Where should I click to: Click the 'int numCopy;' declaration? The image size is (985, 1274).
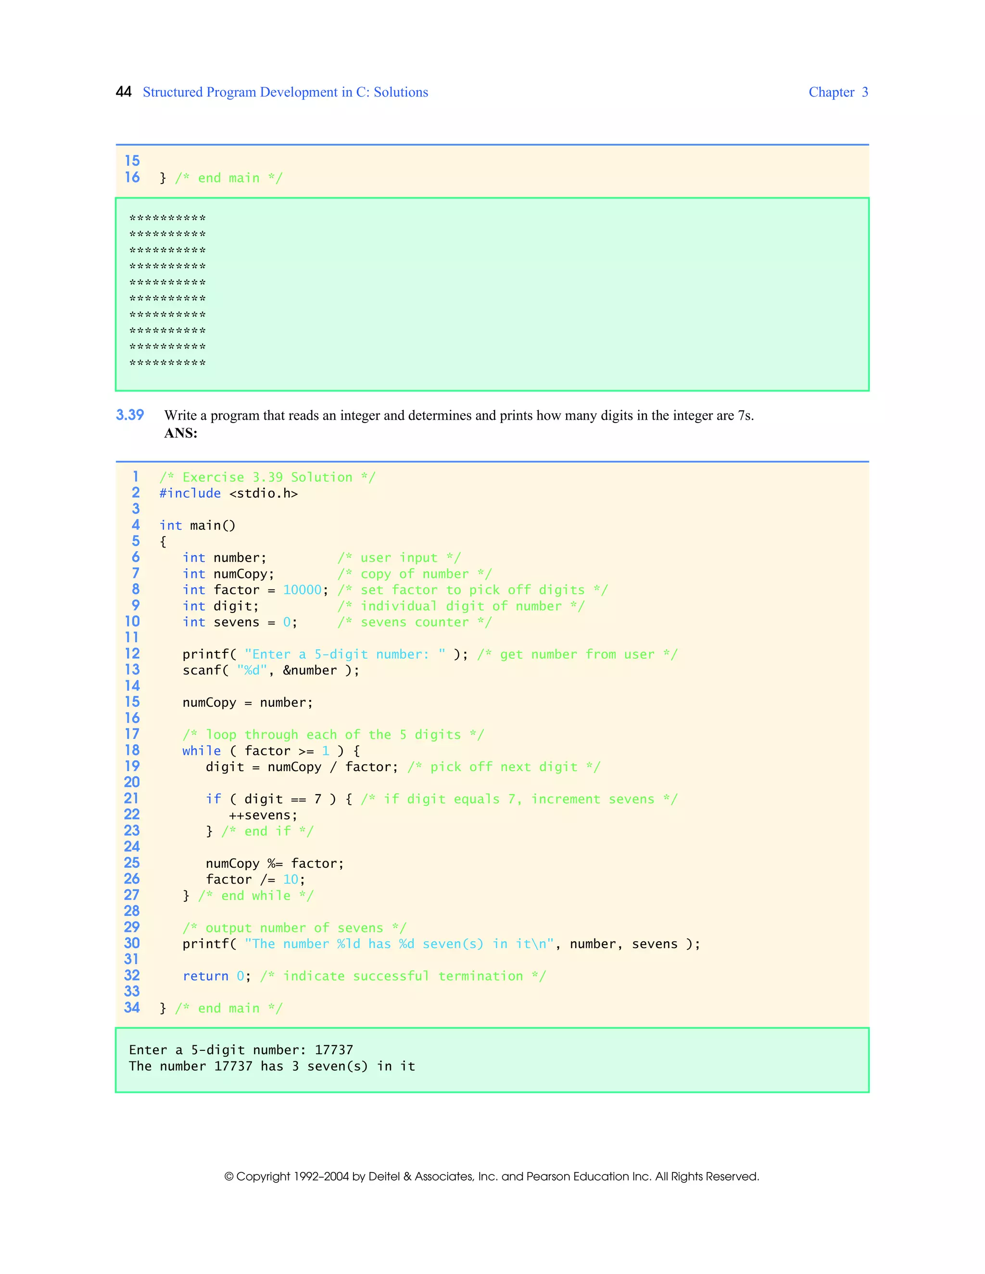pos(228,574)
